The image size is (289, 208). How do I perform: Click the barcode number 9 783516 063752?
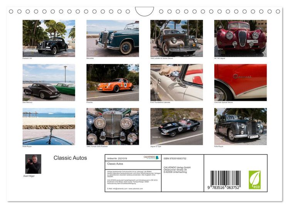pos(223,188)
